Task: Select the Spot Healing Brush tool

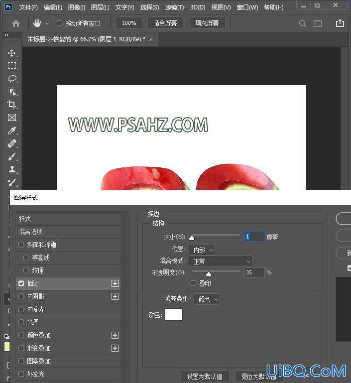Action: click(x=12, y=143)
